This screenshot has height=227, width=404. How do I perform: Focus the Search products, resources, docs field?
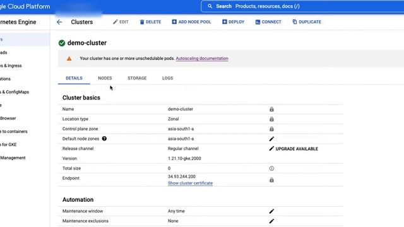(x=302, y=6)
